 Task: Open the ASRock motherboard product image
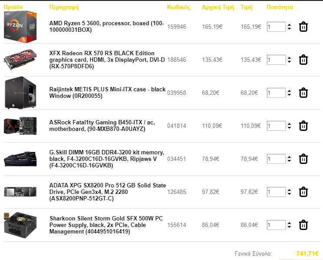pos(20,126)
